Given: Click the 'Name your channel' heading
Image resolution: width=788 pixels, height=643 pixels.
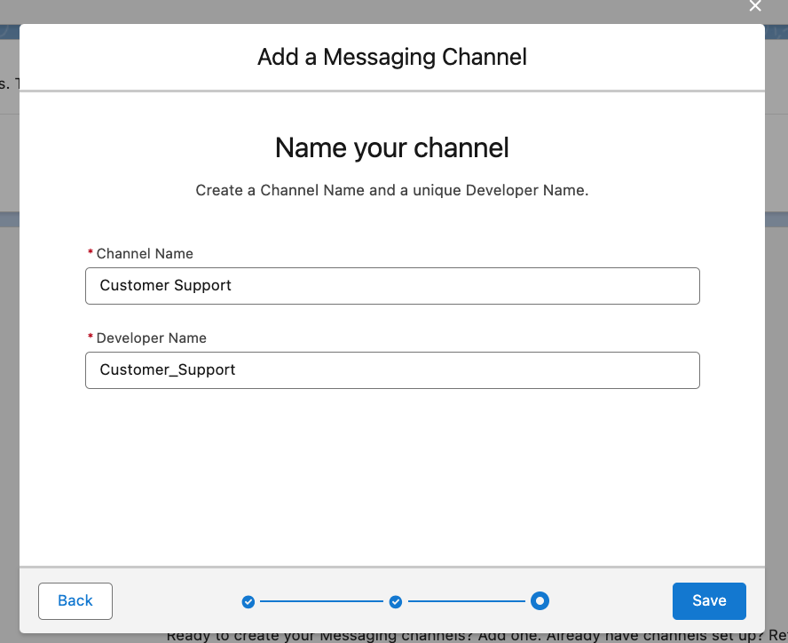Looking at the screenshot, I should 391,147.
